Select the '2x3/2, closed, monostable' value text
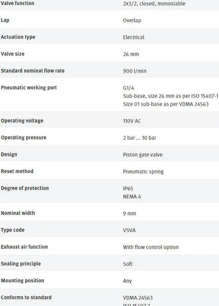This screenshot has height=306, width=219. [154, 4]
